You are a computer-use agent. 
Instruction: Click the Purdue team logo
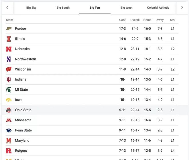click(9, 29)
